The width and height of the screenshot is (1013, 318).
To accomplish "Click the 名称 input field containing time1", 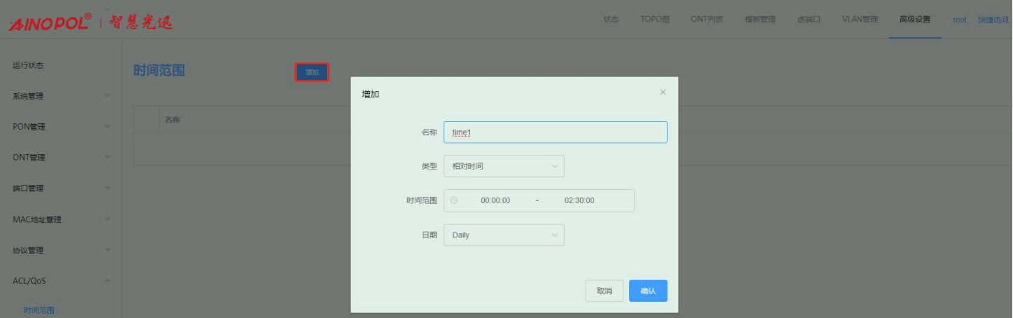I will [x=555, y=132].
